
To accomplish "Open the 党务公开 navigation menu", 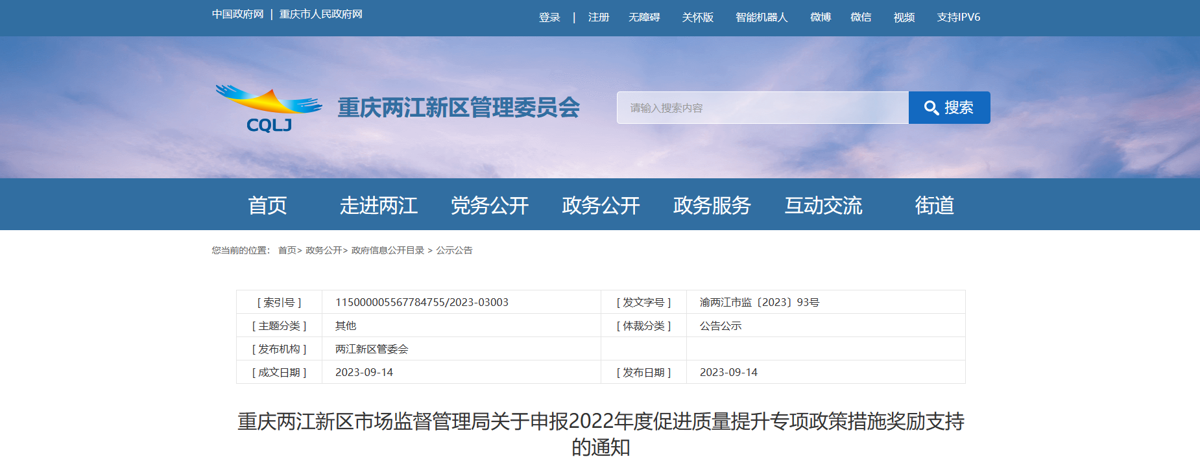I will [490, 206].
